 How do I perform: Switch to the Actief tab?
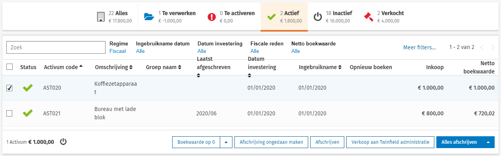tap(284, 17)
